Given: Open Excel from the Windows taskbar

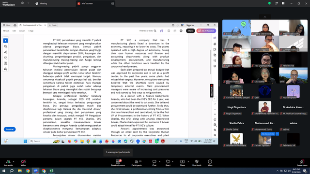Looking at the screenshot, I should (x=51, y=171).
